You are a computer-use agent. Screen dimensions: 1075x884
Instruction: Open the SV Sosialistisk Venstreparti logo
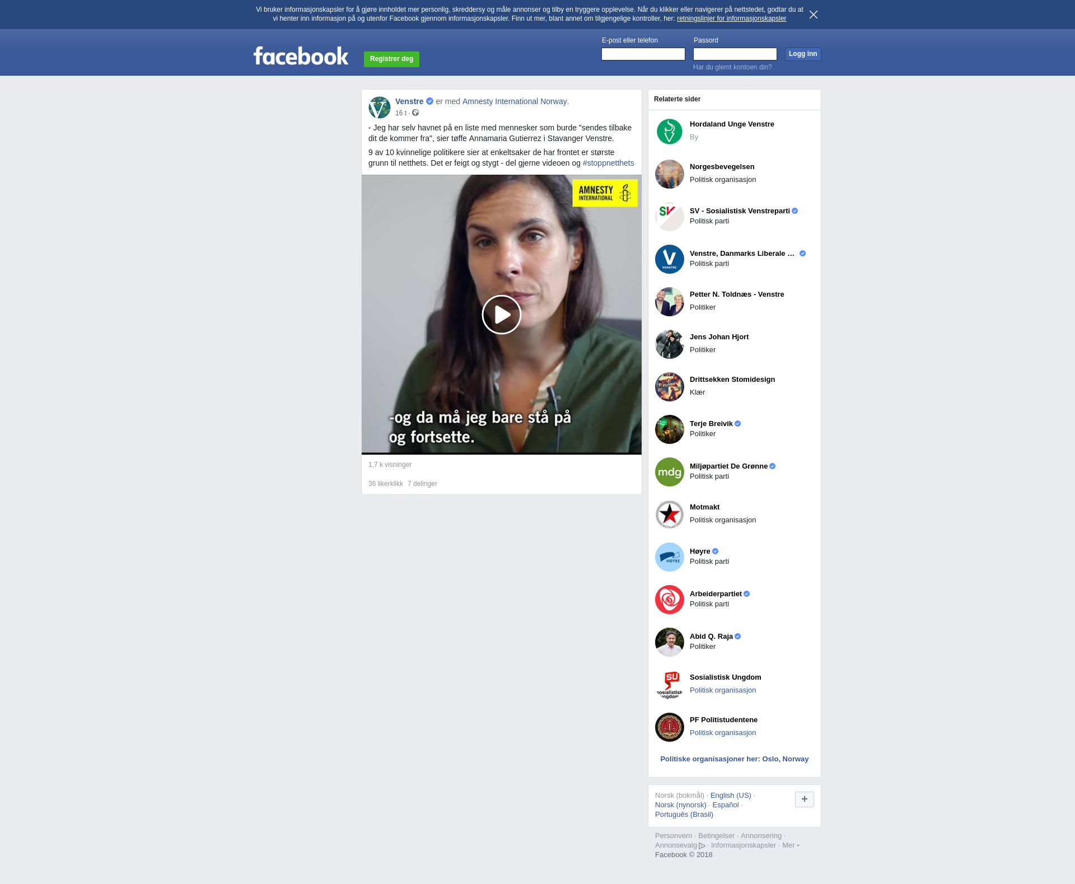coord(669,217)
